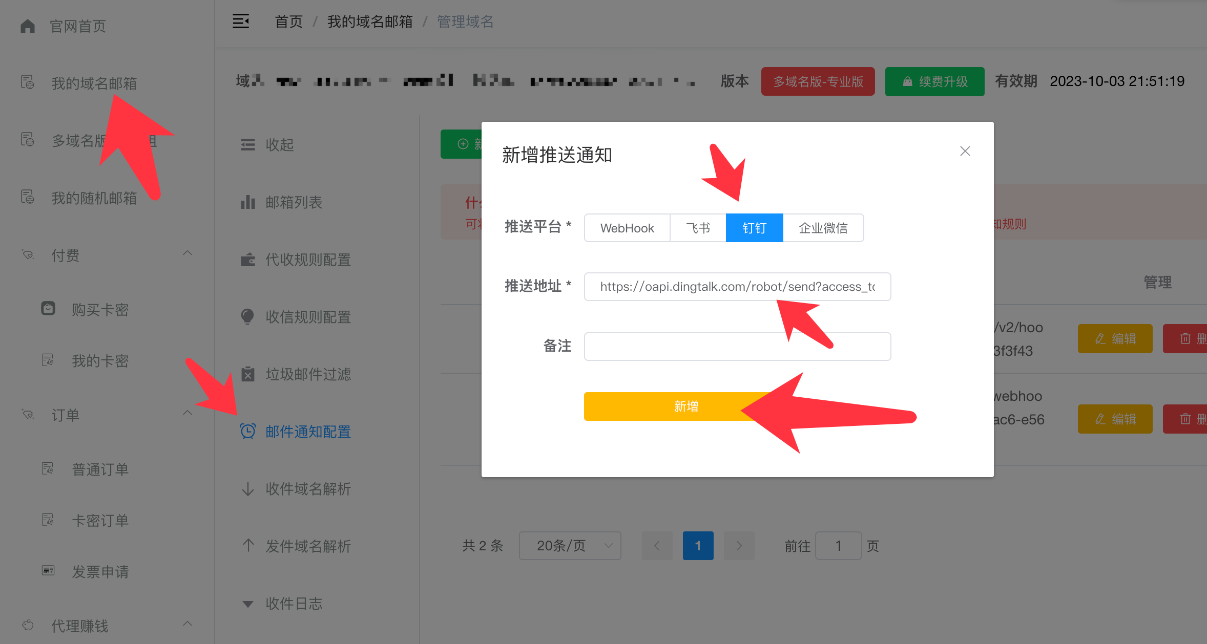Click page 1 in pagination

click(x=698, y=546)
